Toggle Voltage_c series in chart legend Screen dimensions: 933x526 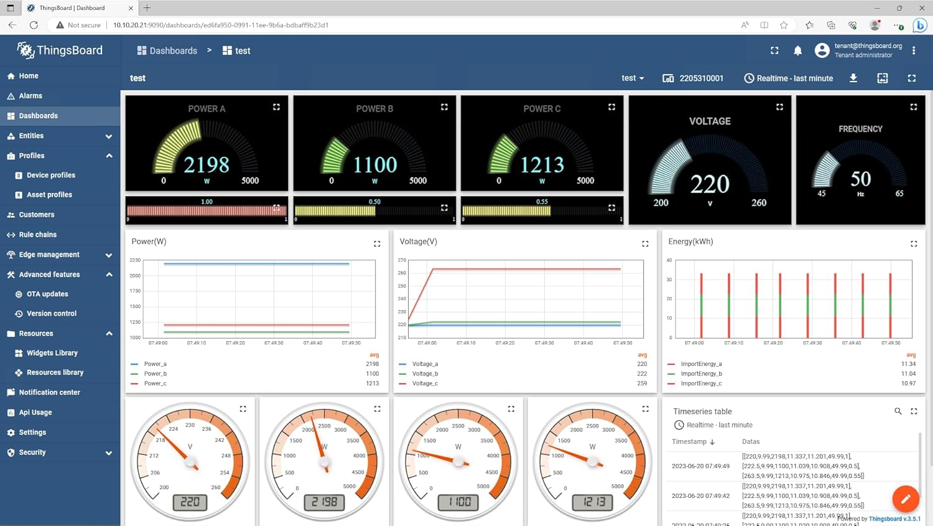(x=425, y=383)
